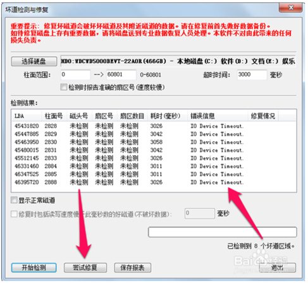Click timeout field containing 3000
This screenshot has height=284, width=308.
(252, 74)
